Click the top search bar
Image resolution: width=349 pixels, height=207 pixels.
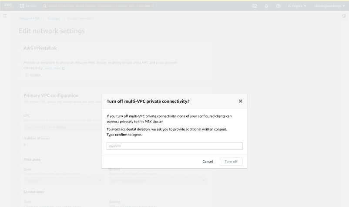[x=99, y=6]
